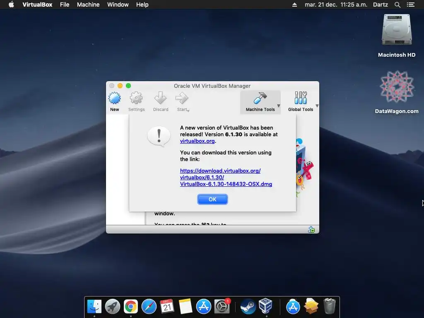Open the Help menu

pyautogui.click(x=142, y=5)
